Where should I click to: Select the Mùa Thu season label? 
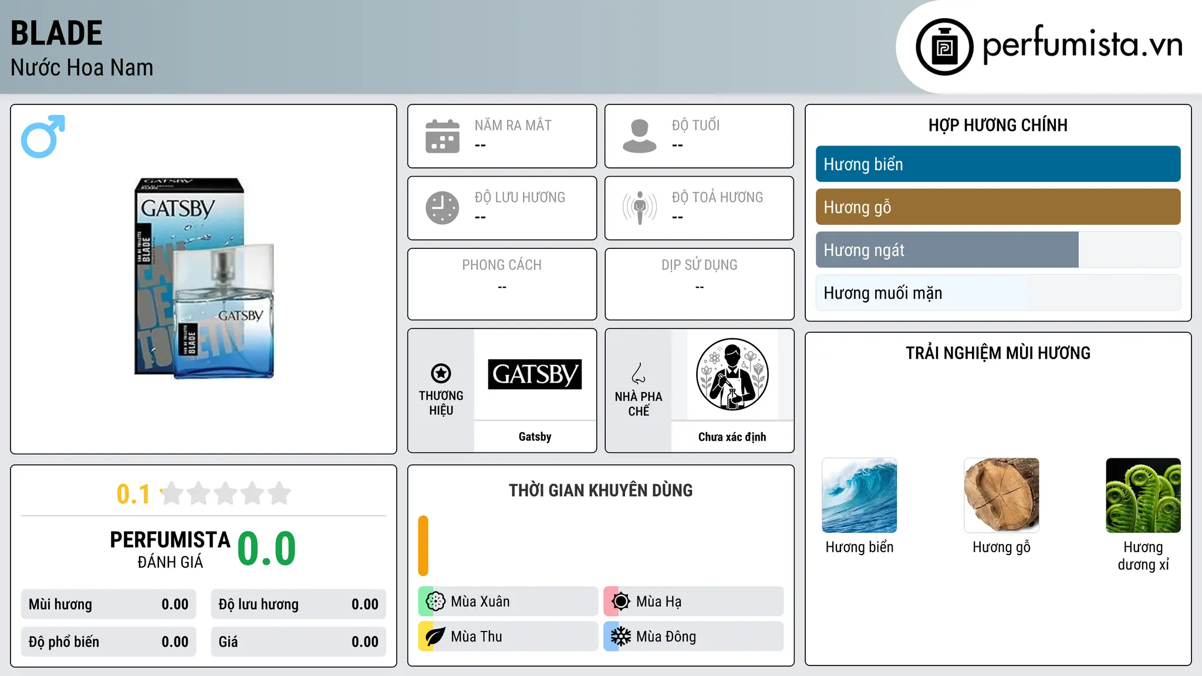(x=477, y=637)
